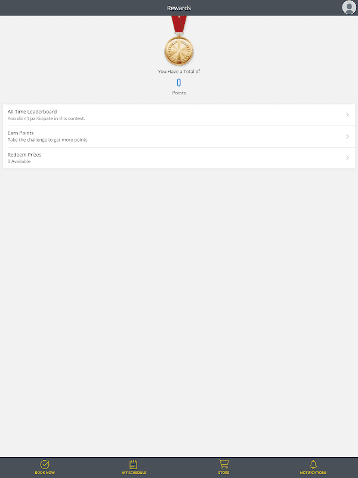Select the BOOK NOW tab label
The image size is (358, 478).
point(45,473)
